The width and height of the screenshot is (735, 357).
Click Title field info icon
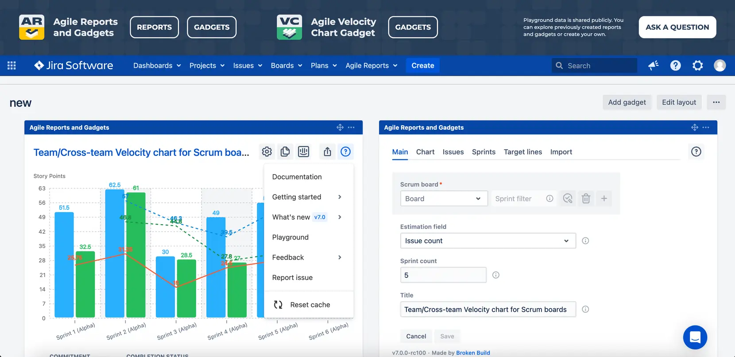(x=585, y=309)
